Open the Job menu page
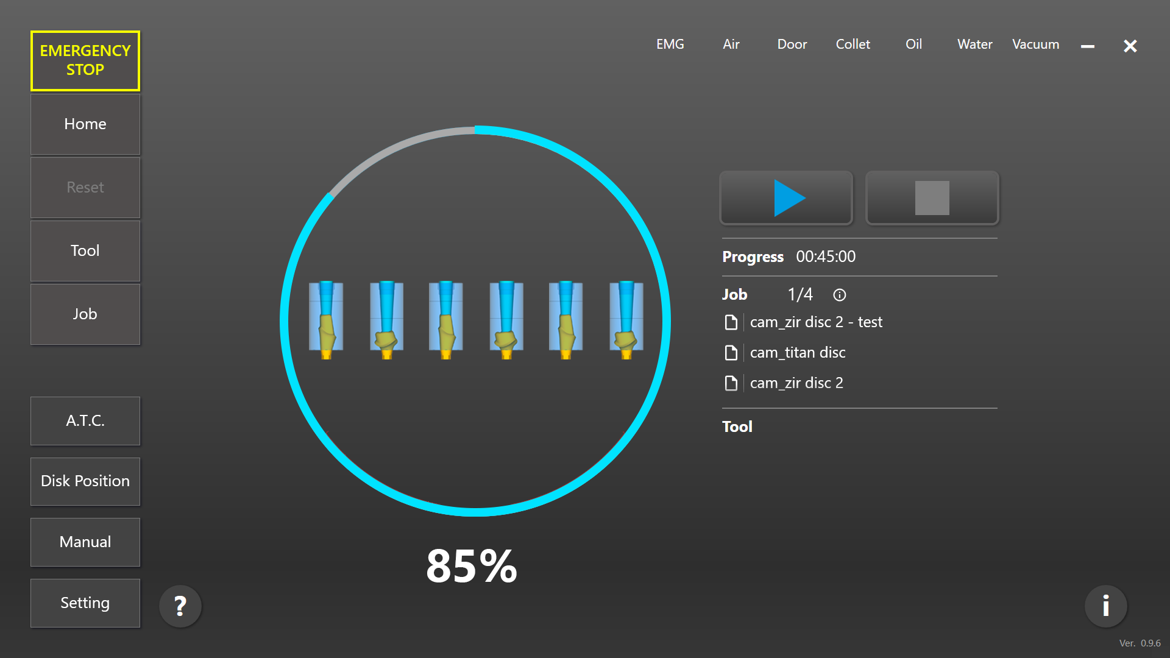The width and height of the screenshot is (1170, 658). [85, 314]
